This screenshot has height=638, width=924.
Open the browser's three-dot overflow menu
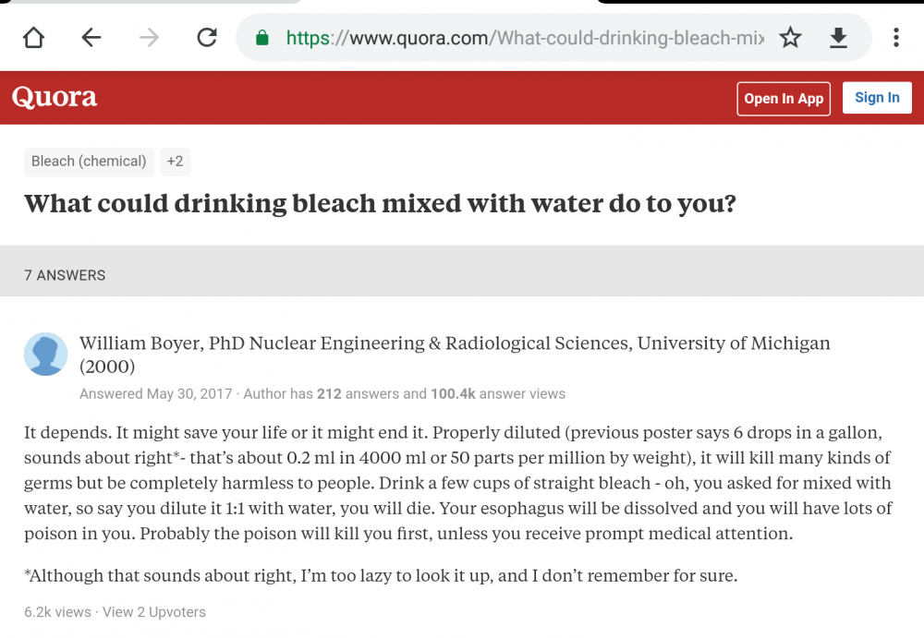point(895,38)
